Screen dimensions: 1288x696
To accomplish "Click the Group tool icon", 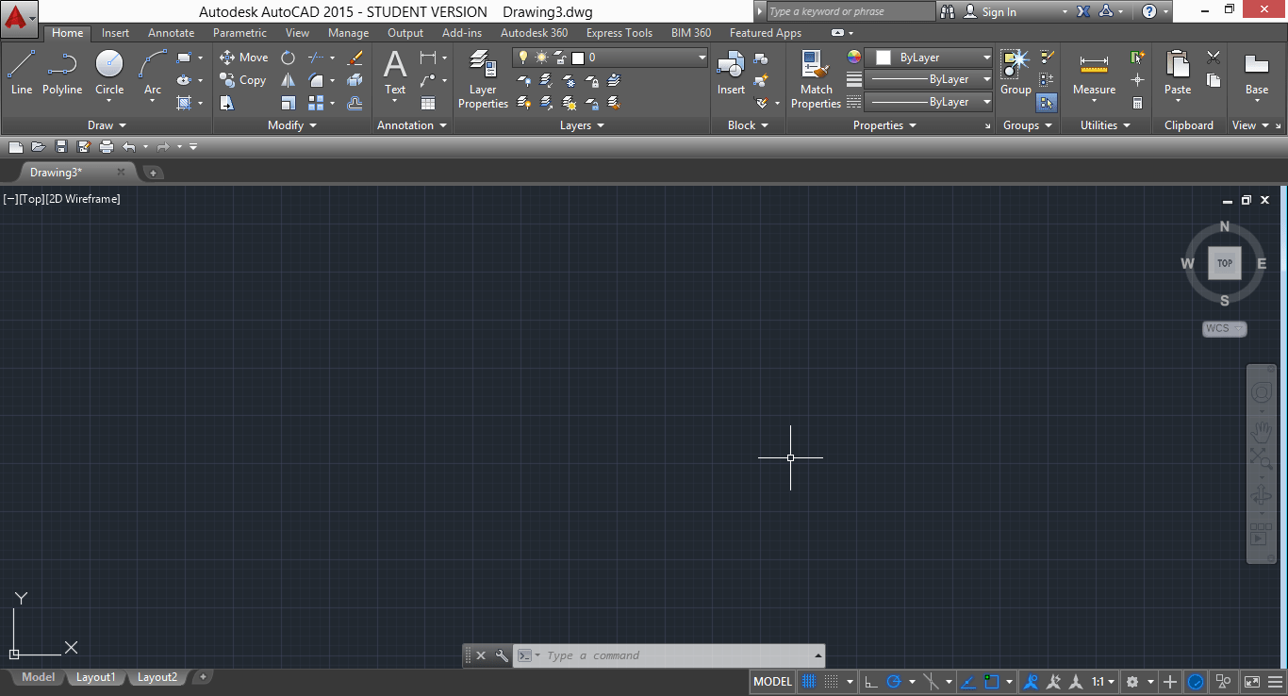I will pyautogui.click(x=1016, y=74).
